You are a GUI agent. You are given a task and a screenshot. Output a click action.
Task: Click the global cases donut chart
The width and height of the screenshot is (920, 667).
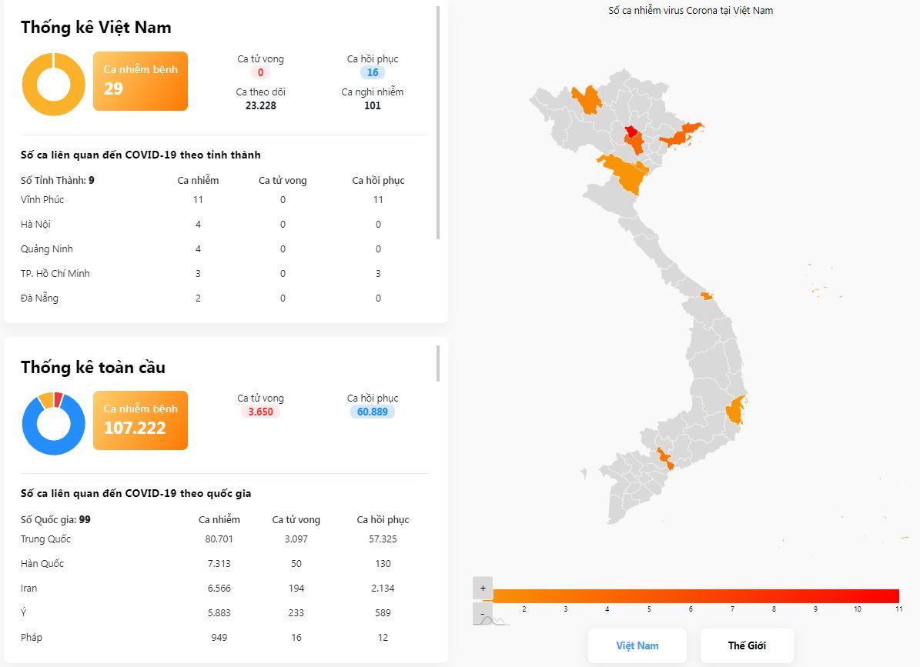53,424
